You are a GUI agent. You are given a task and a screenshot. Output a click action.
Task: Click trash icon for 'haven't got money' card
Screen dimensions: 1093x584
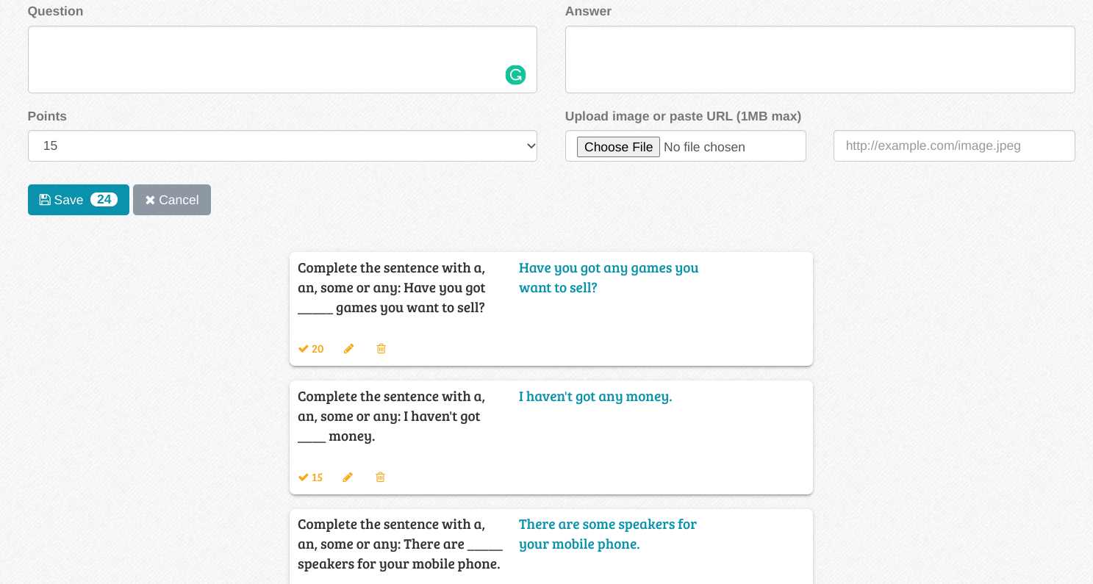[x=380, y=477]
